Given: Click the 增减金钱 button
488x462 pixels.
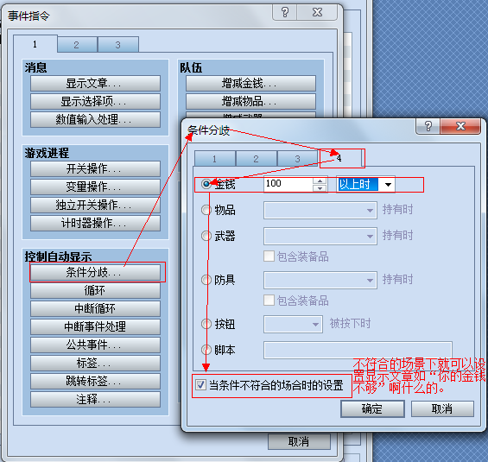Looking at the screenshot, I should (250, 83).
